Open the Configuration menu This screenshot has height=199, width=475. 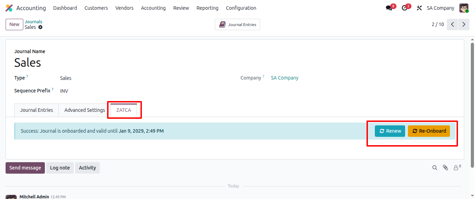241,8
